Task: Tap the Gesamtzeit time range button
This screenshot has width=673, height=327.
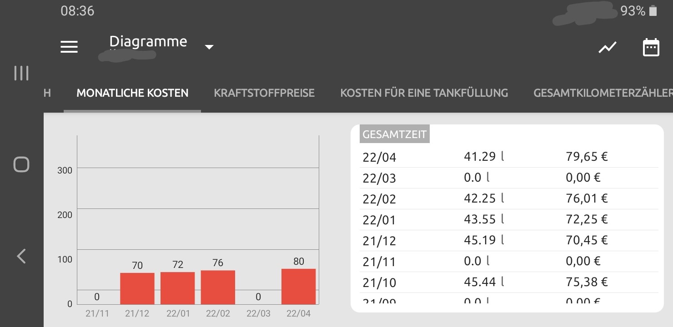Action: coord(395,134)
